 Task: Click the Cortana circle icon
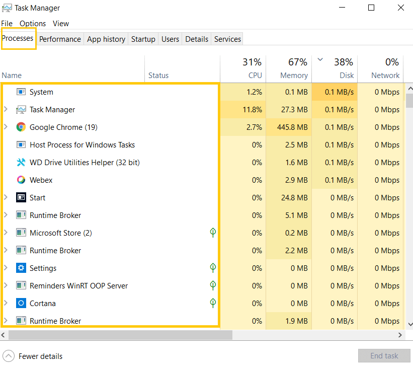point(21,303)
